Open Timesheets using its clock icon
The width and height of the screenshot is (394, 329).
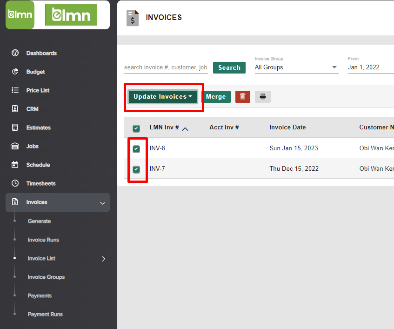tap(14, 183)
